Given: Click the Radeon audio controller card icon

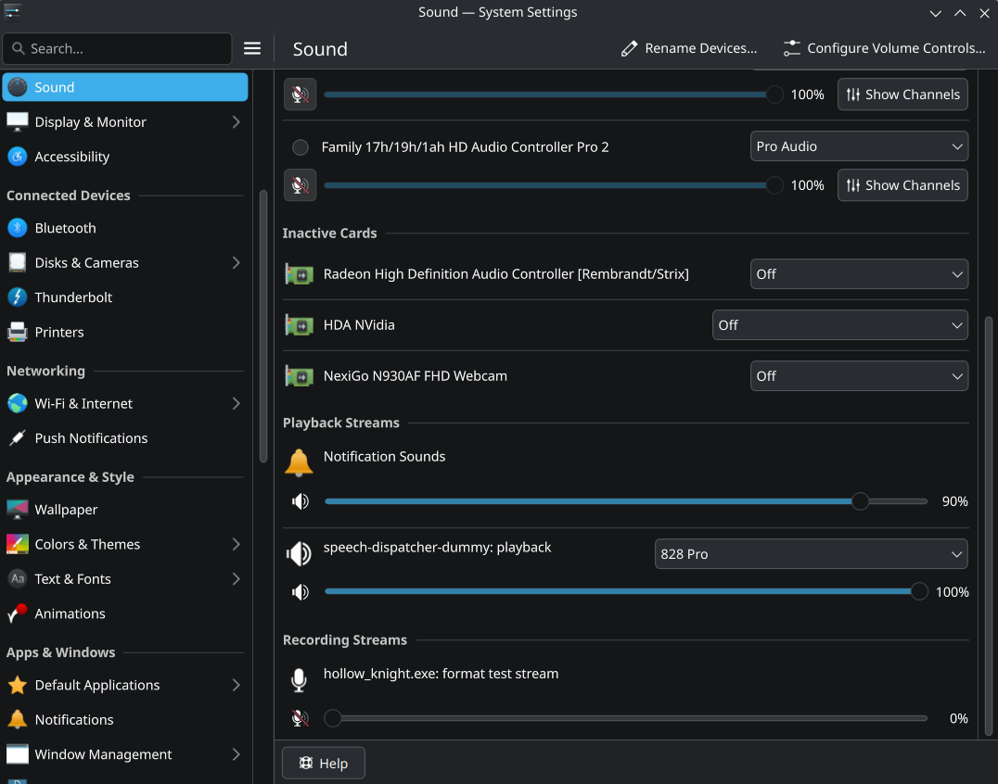Looking at the screenshot, I should pyautogui.click(x=299, y=274).
